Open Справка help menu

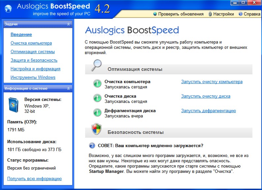[252, 14]
